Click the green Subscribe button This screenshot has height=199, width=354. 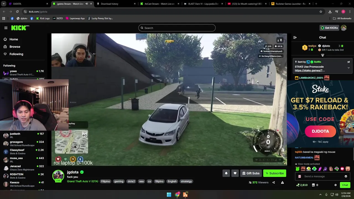tap(275, 173)
